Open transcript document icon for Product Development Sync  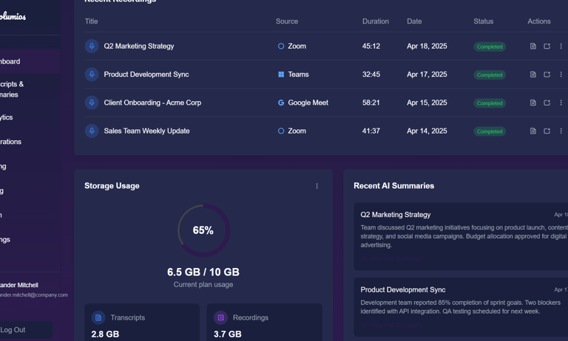tap(533, 75)
